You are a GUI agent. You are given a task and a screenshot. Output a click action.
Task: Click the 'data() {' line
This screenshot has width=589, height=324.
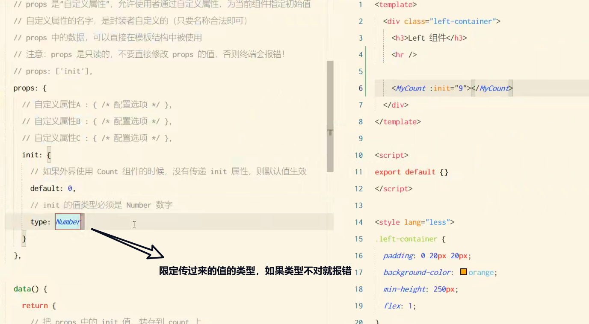(x=30, y=289)
